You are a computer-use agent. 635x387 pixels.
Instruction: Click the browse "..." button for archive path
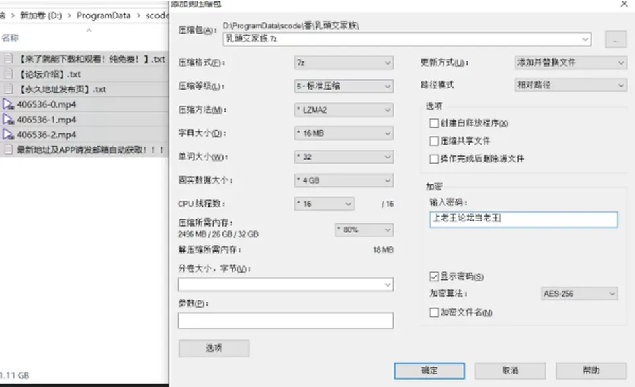[x=616, y=40]
